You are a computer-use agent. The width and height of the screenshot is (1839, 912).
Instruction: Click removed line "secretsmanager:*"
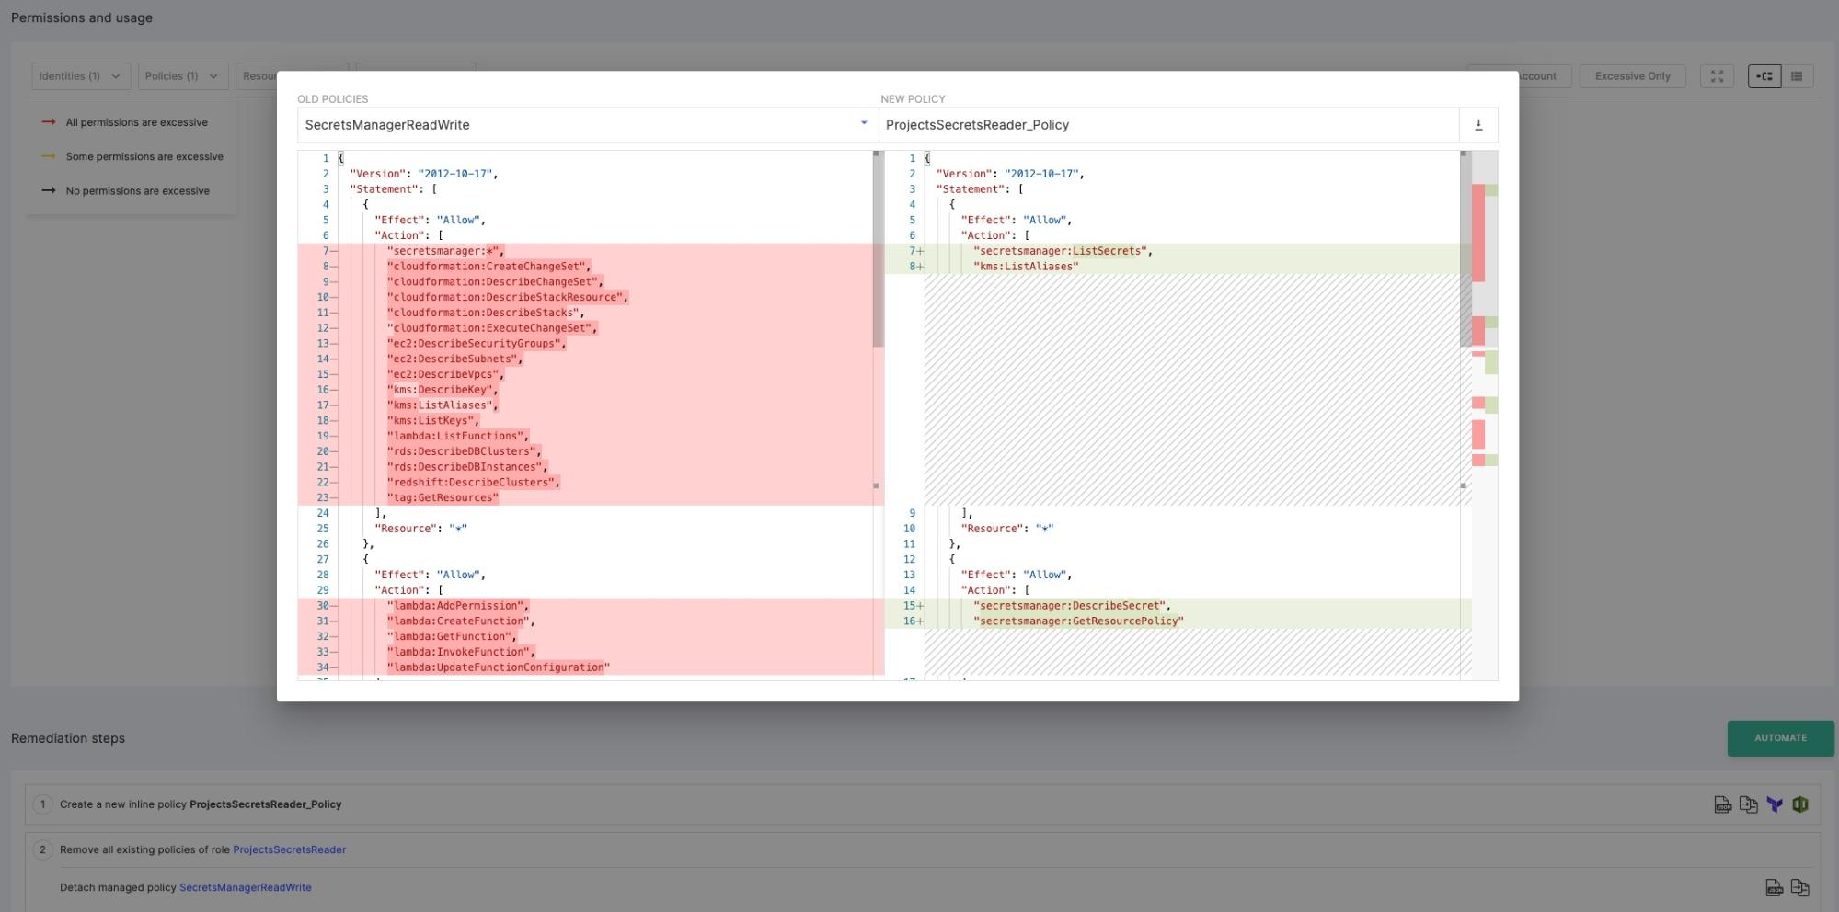pyautogui.click(x=446, y=251)
